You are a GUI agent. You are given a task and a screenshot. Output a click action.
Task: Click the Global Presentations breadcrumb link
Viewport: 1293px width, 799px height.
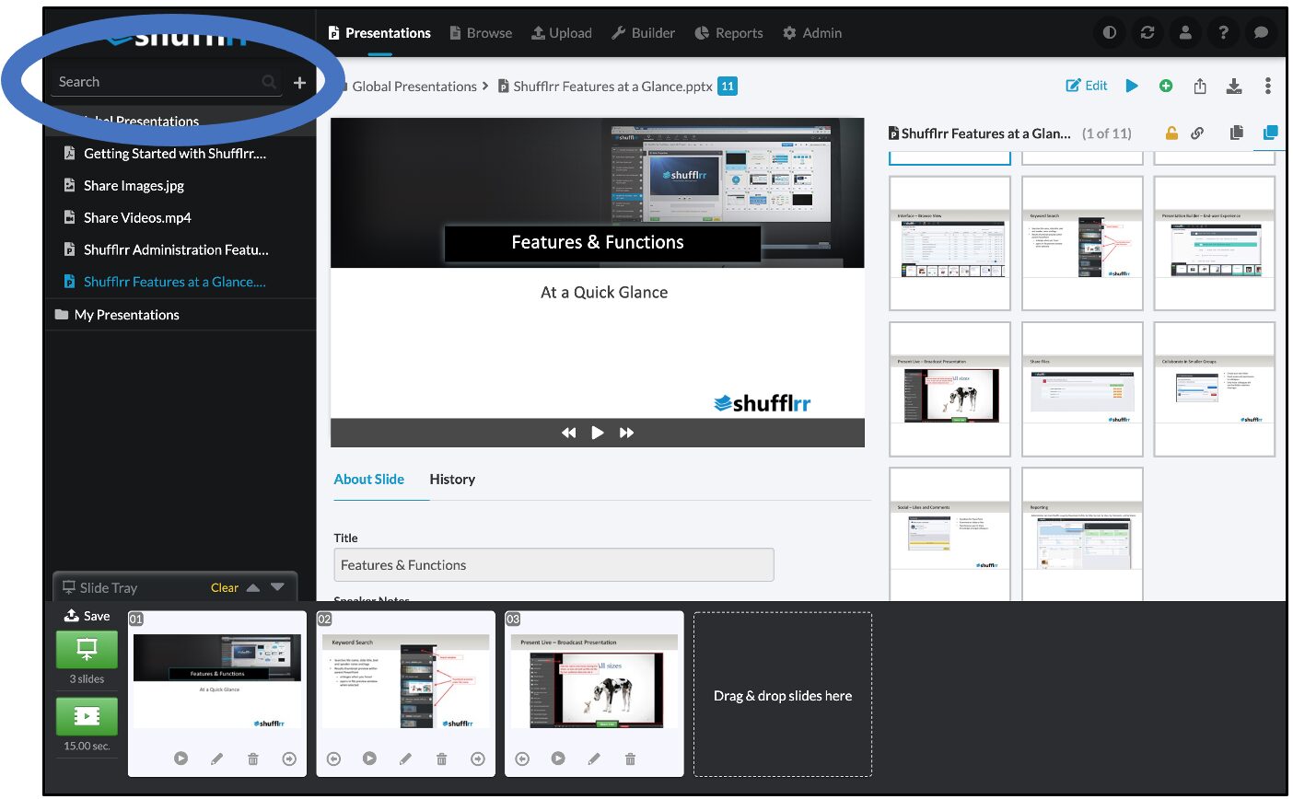pos(414,87)
